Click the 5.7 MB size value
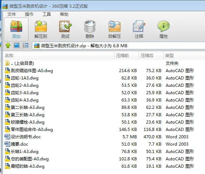This screenshot has width=205, height=174. [x=130, y=137]
